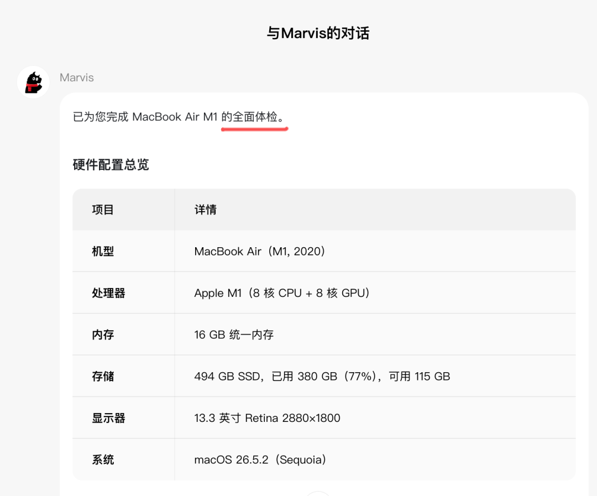Select the value MacBook Air (M1, 2020)

(x=260, y=251)
